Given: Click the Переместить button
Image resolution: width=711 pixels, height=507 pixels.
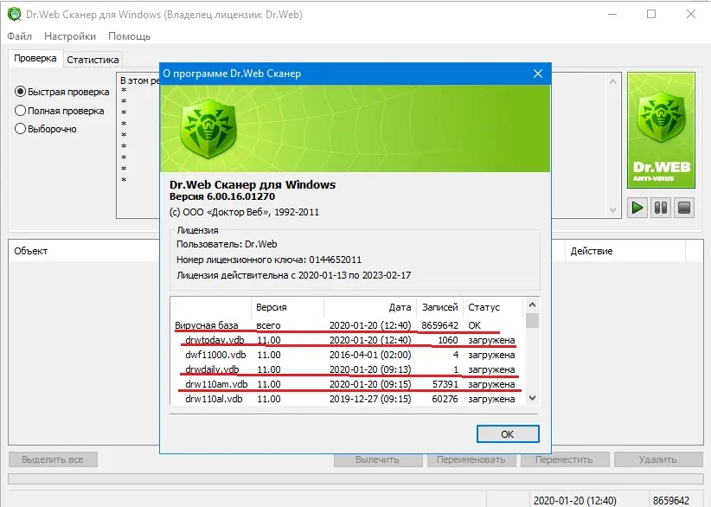Looking at the screenshot, I should point(564,459).
